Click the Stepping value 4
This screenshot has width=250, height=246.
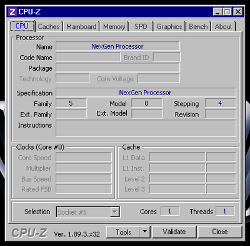pos(220,103)
